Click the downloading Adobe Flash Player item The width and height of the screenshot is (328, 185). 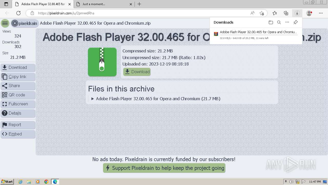point(256,35)
